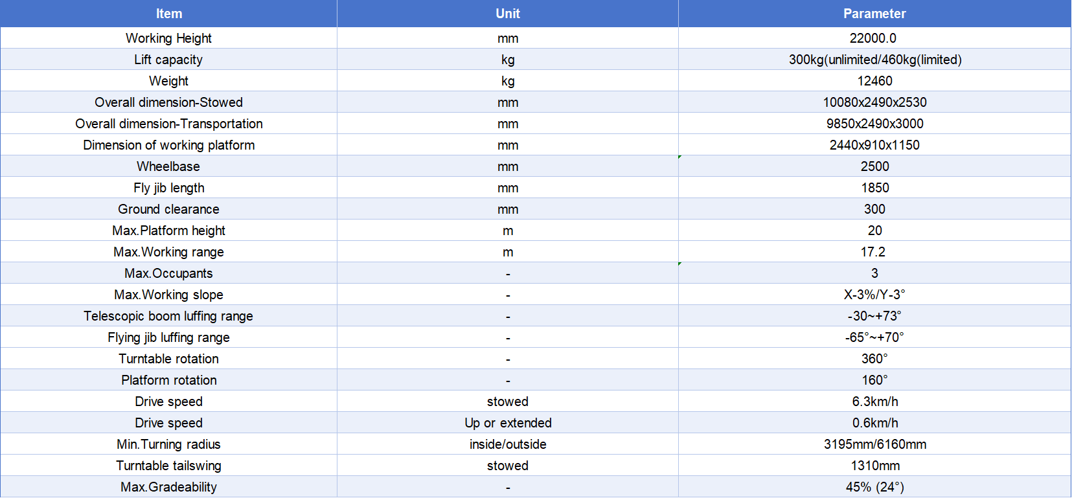Click the Max.Working slope cell

coord(168,295)
